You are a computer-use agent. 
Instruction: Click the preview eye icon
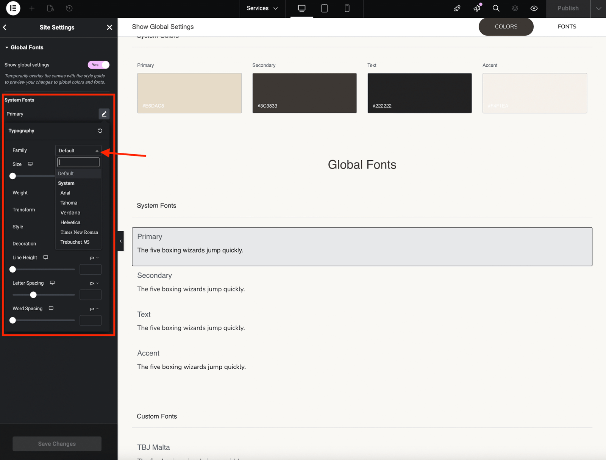534,8
